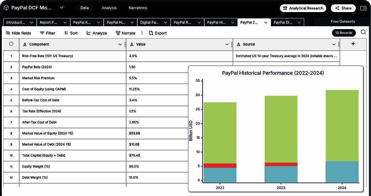The image size is (371, 196).
Task: Click Export in the toolbar
Action: point(157,33)
